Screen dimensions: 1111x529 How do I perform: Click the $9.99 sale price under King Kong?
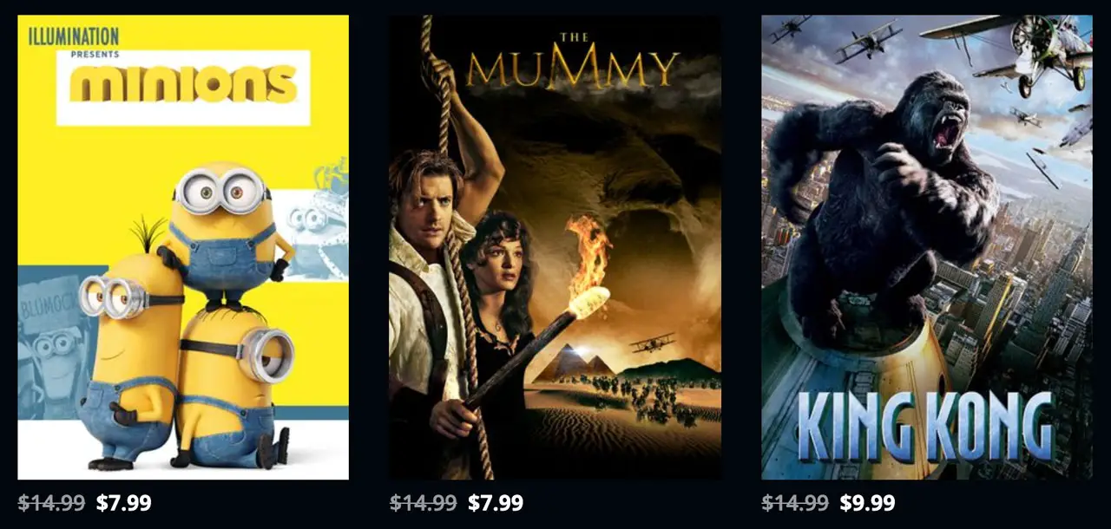pos(867,503)
